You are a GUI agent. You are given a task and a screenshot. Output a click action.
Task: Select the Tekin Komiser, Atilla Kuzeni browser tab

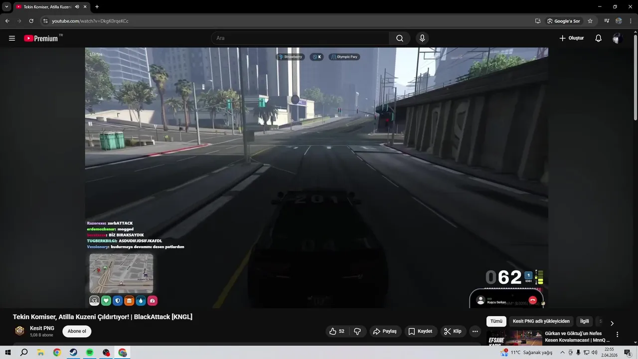tap(51, 6)
